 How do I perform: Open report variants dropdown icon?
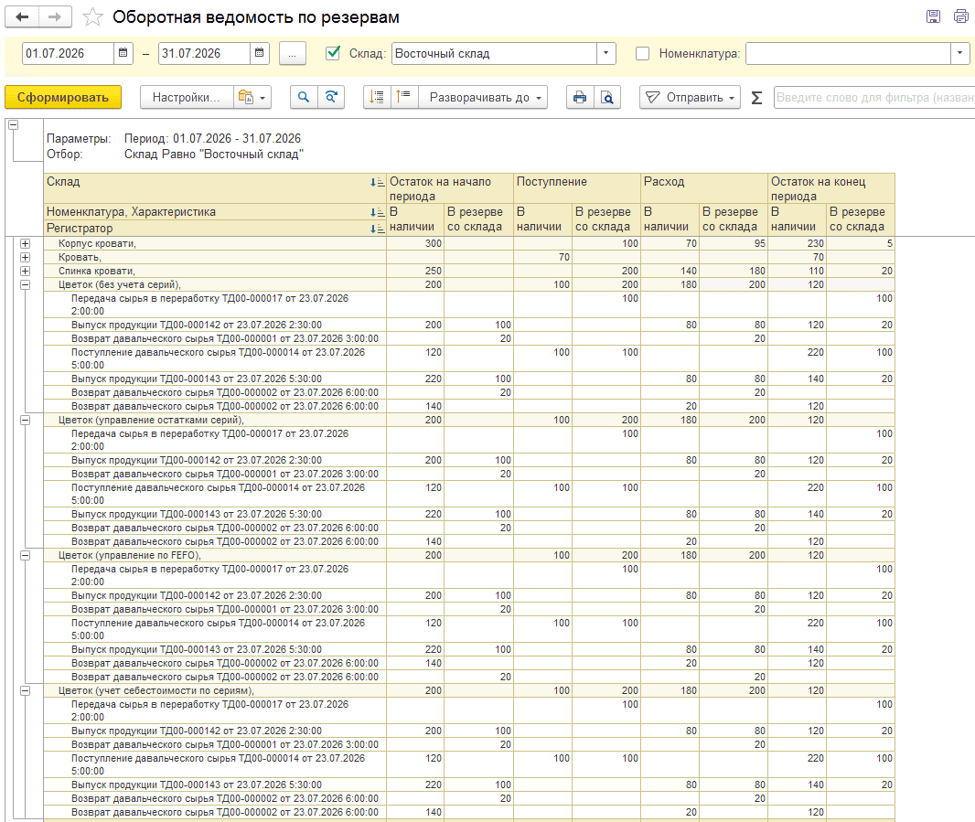pos(252,98)
